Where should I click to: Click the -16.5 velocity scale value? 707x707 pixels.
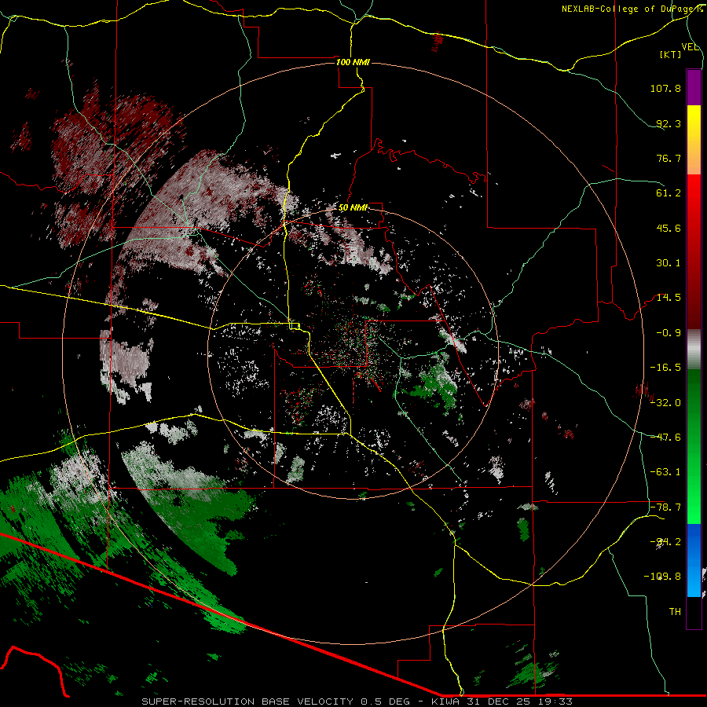665,368
